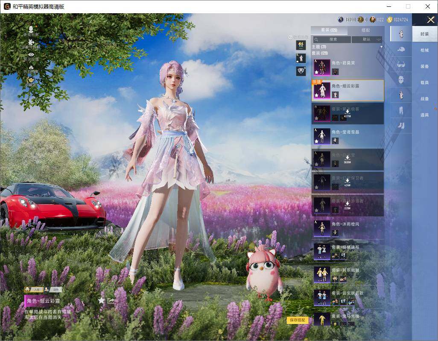Click the badge currency icon showing 0
Screen dimensions: 438x341
pyautogui.click(x=361, y=20)
